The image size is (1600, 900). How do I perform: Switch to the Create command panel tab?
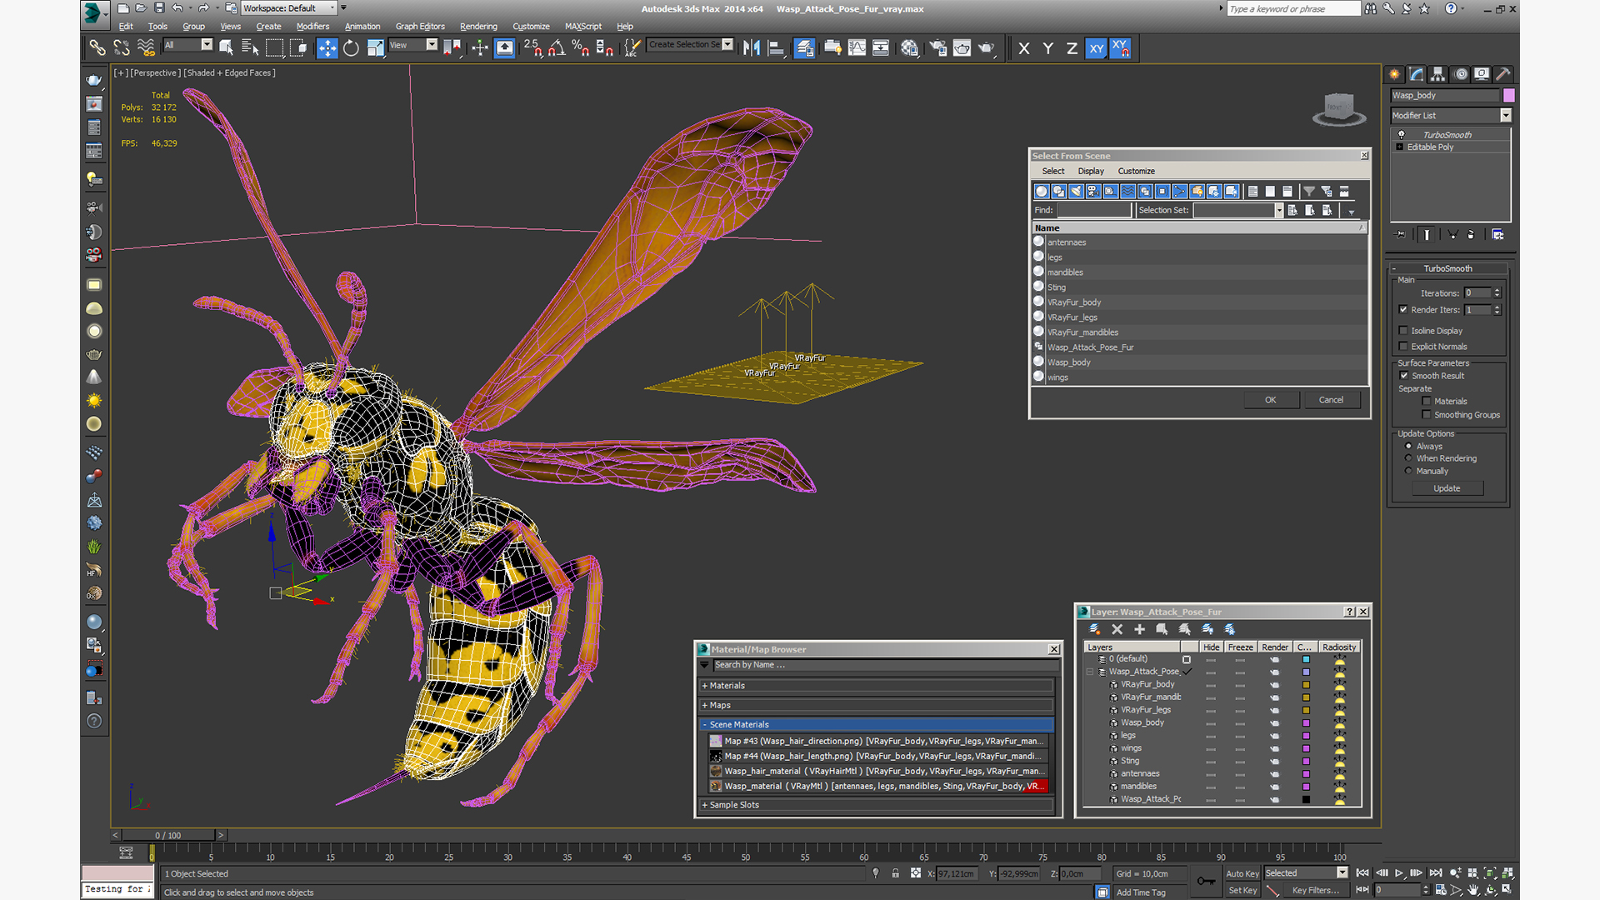pyautogui.click(x=1394, y=74)
